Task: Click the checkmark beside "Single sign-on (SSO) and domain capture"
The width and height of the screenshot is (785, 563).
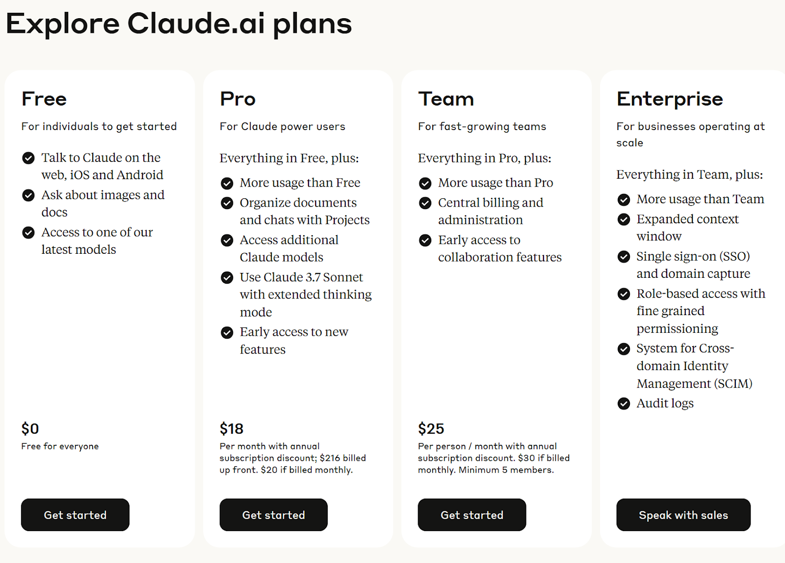Action: coord(624,257)
